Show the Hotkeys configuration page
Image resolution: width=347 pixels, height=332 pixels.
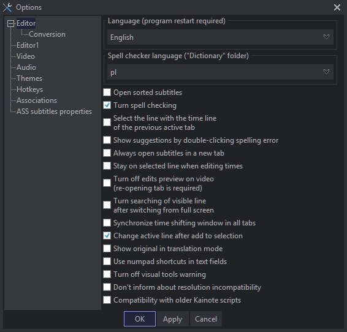click(x=29, y=89)
